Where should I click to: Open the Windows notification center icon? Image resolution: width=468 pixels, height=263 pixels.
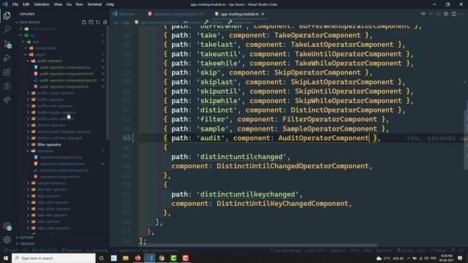pyautogui.click(x=460, y=258)
